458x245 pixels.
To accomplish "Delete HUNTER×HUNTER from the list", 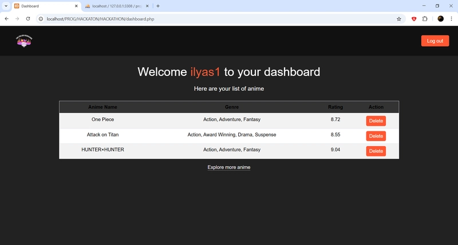I will coord(376,151).
